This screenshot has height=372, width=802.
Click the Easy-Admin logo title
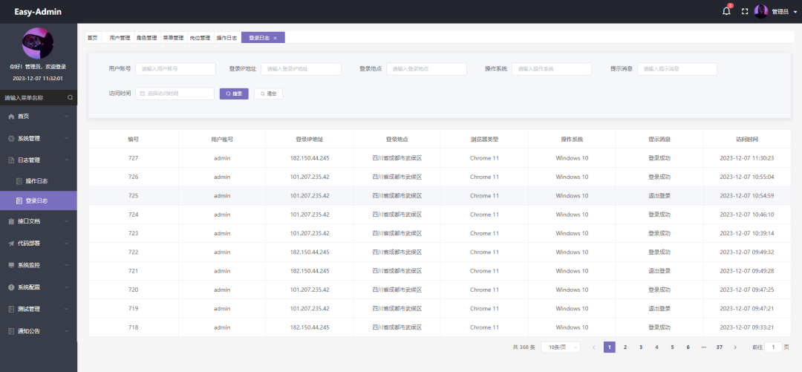[38, 12]
